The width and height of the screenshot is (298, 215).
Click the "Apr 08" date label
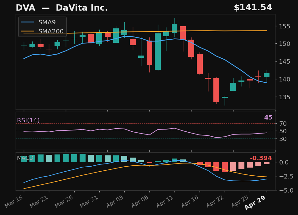(x=140, y=201)
